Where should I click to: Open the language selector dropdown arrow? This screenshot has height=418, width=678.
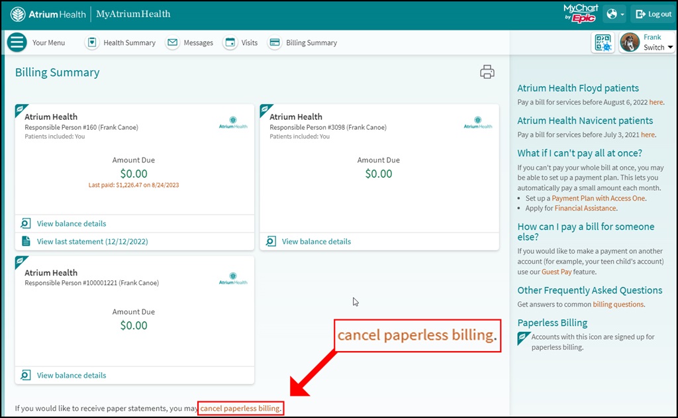pos(622,15)
